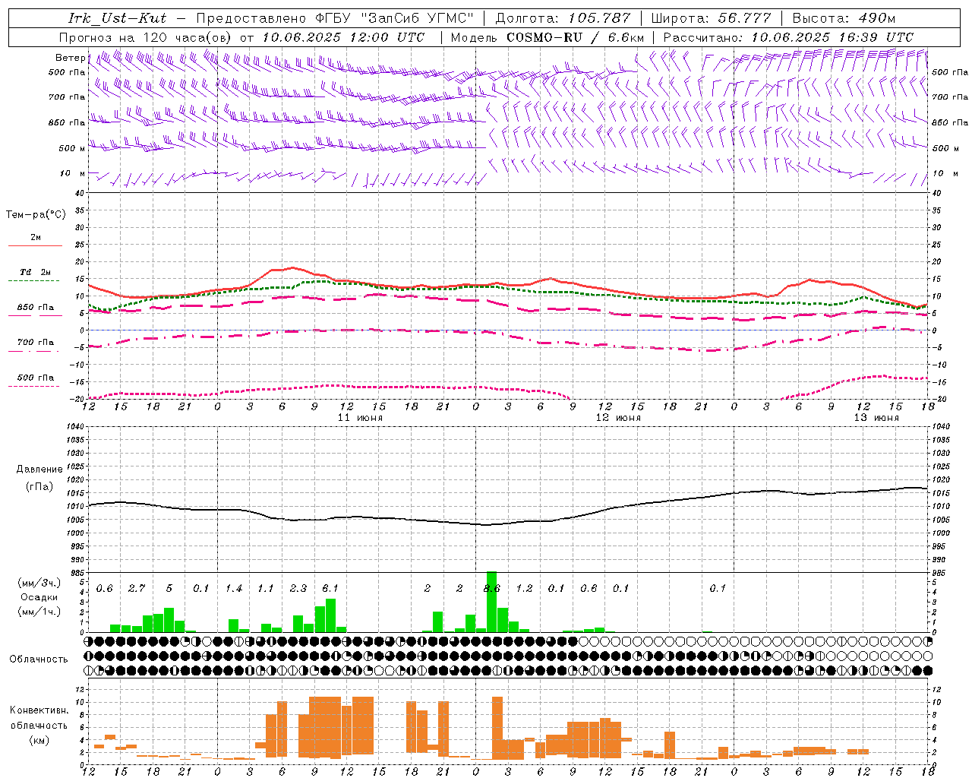Click the Облачность cloud cover label
This screenshot has width=972, height=778.
tap(39, 659)
